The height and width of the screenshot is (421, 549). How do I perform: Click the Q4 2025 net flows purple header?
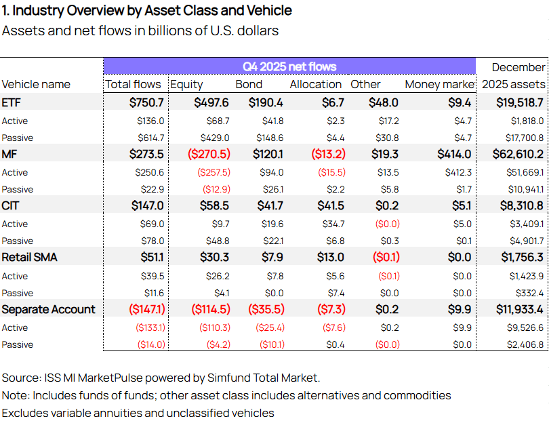(289, 66)
